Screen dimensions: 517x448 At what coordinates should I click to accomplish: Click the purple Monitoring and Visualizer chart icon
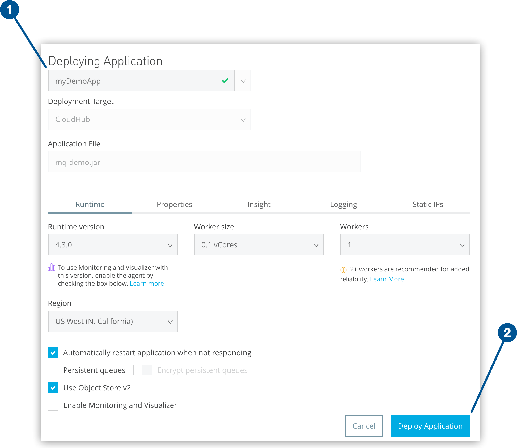click(x=51, y=267)
